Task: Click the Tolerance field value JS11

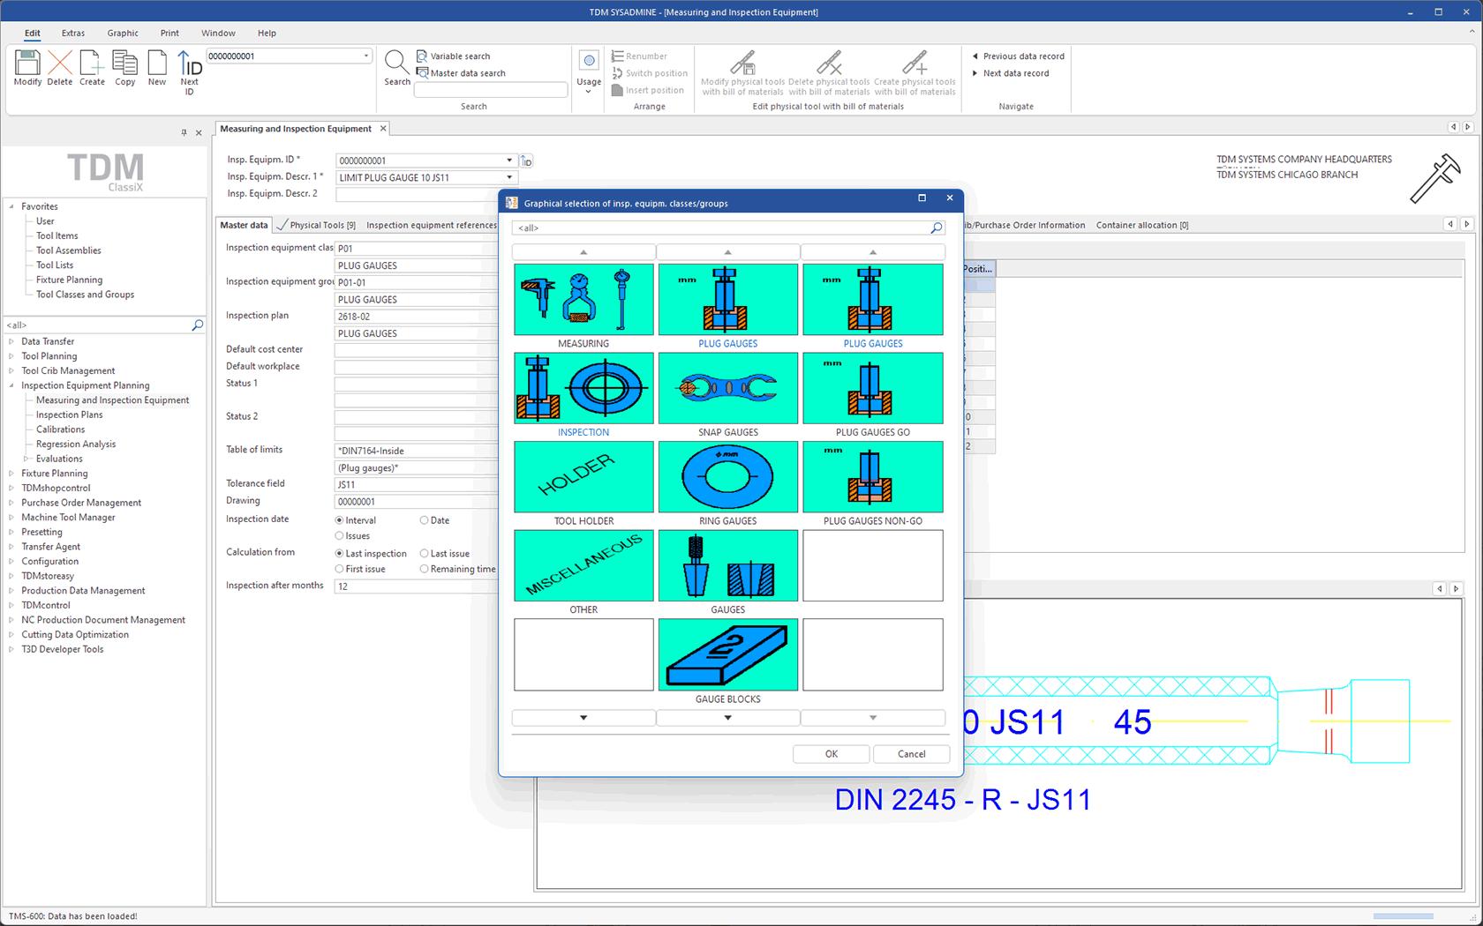Action: (x=415, y=484)
